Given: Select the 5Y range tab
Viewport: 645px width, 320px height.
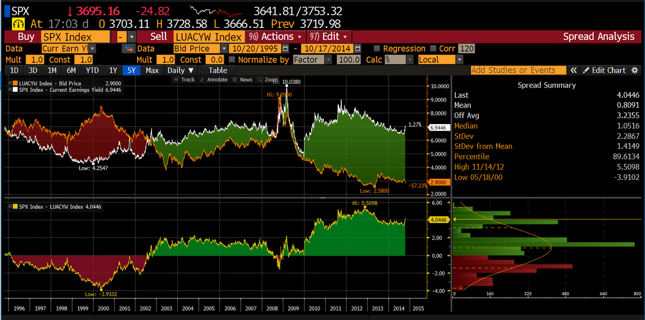Looking at the screenshot, I should [x=132, y=70].
